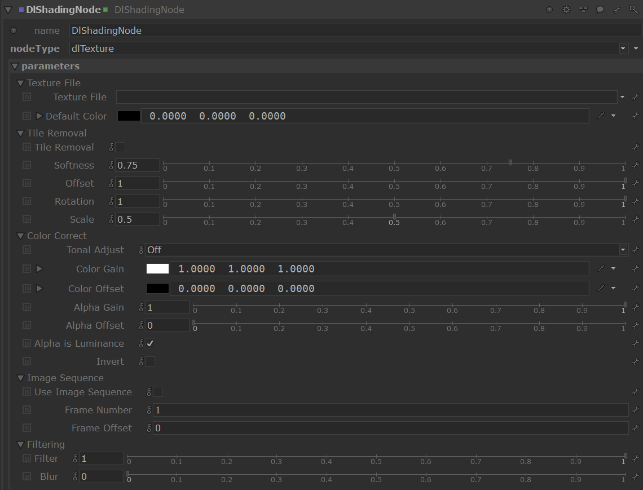Click the black Color Offset swatch
Screen dimensions: 643x490
coord(157,289)
